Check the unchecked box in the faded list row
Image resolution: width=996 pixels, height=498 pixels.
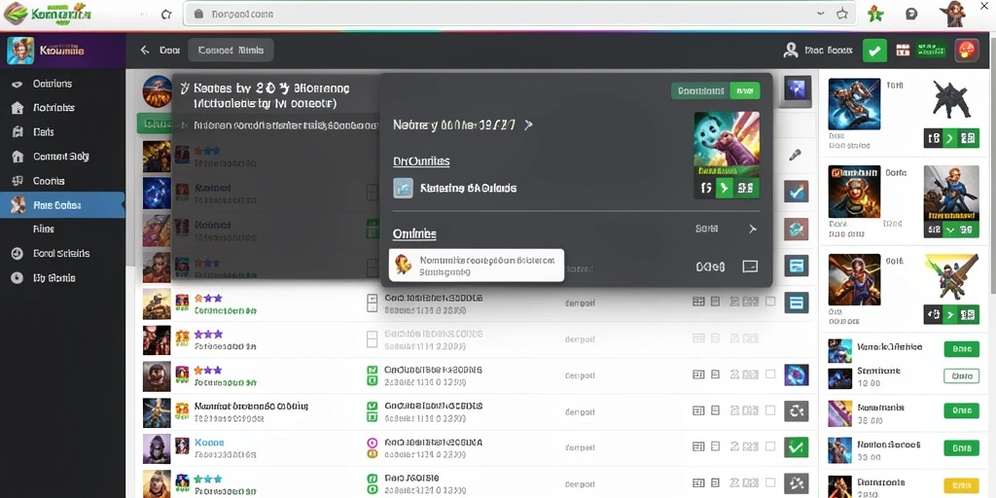tap(373, 338)
